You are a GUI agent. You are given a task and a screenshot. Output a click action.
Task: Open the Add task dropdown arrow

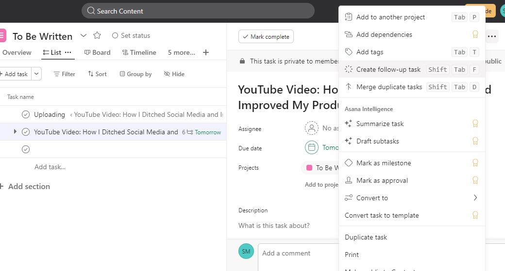(36, 74)
